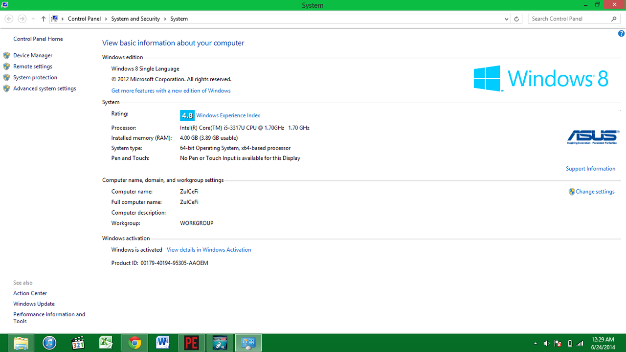Click Change settings link
Screen dimensions: 626x352
pos(595,192)
